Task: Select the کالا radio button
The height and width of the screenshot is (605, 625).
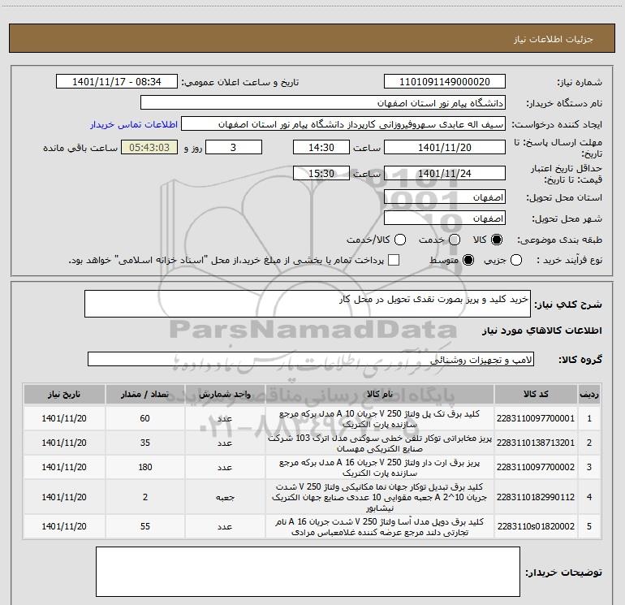Action: 497,240
